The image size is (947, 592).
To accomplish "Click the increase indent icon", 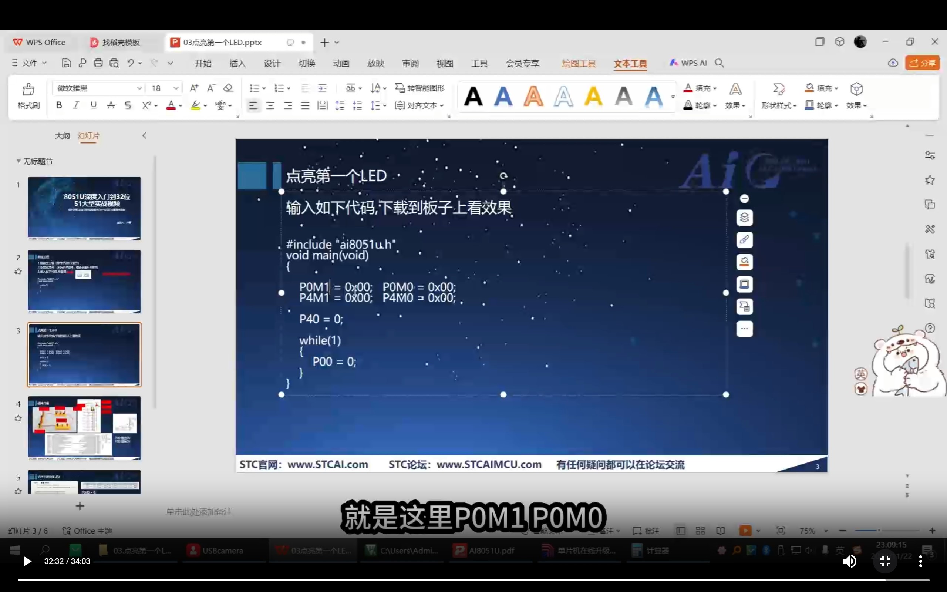I will (x=323, y=88).
